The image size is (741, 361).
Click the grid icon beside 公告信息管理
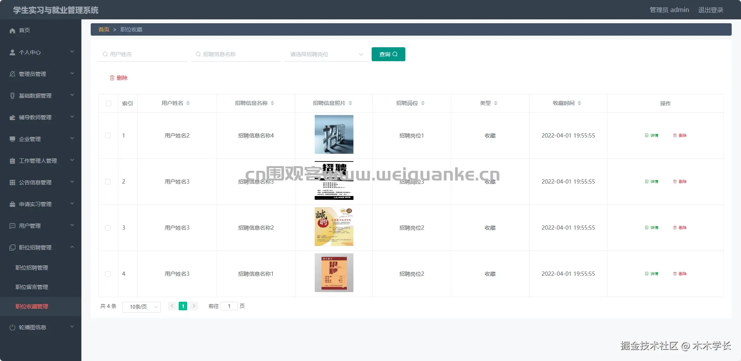point(12,182)
